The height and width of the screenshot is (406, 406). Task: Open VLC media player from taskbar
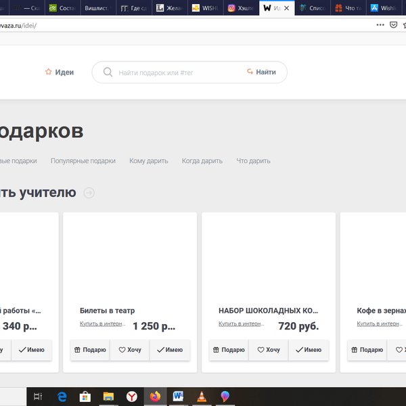(x=200, y=397)
